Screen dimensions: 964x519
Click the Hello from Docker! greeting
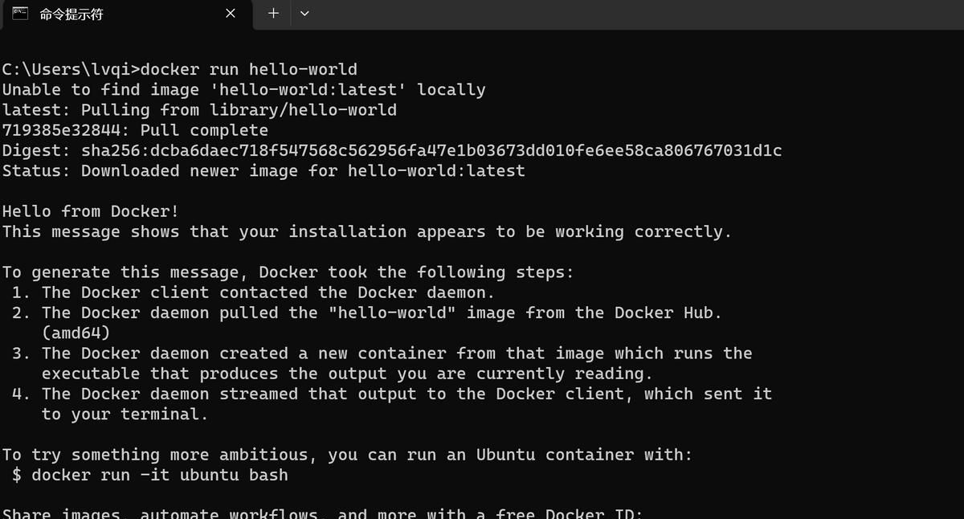tap(88, 210)
